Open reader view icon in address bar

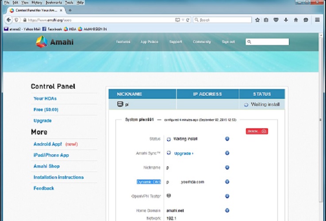click(177, 20)
